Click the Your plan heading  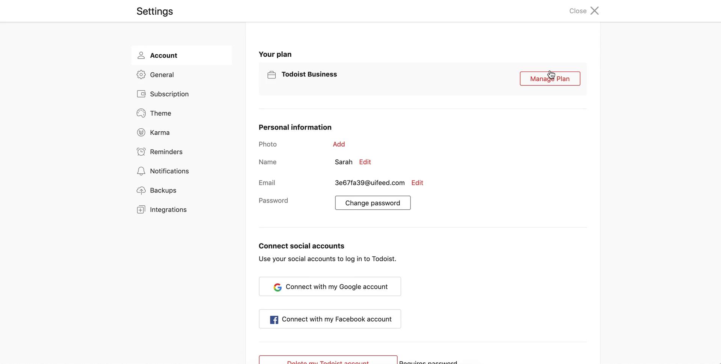tap(275, 54)
